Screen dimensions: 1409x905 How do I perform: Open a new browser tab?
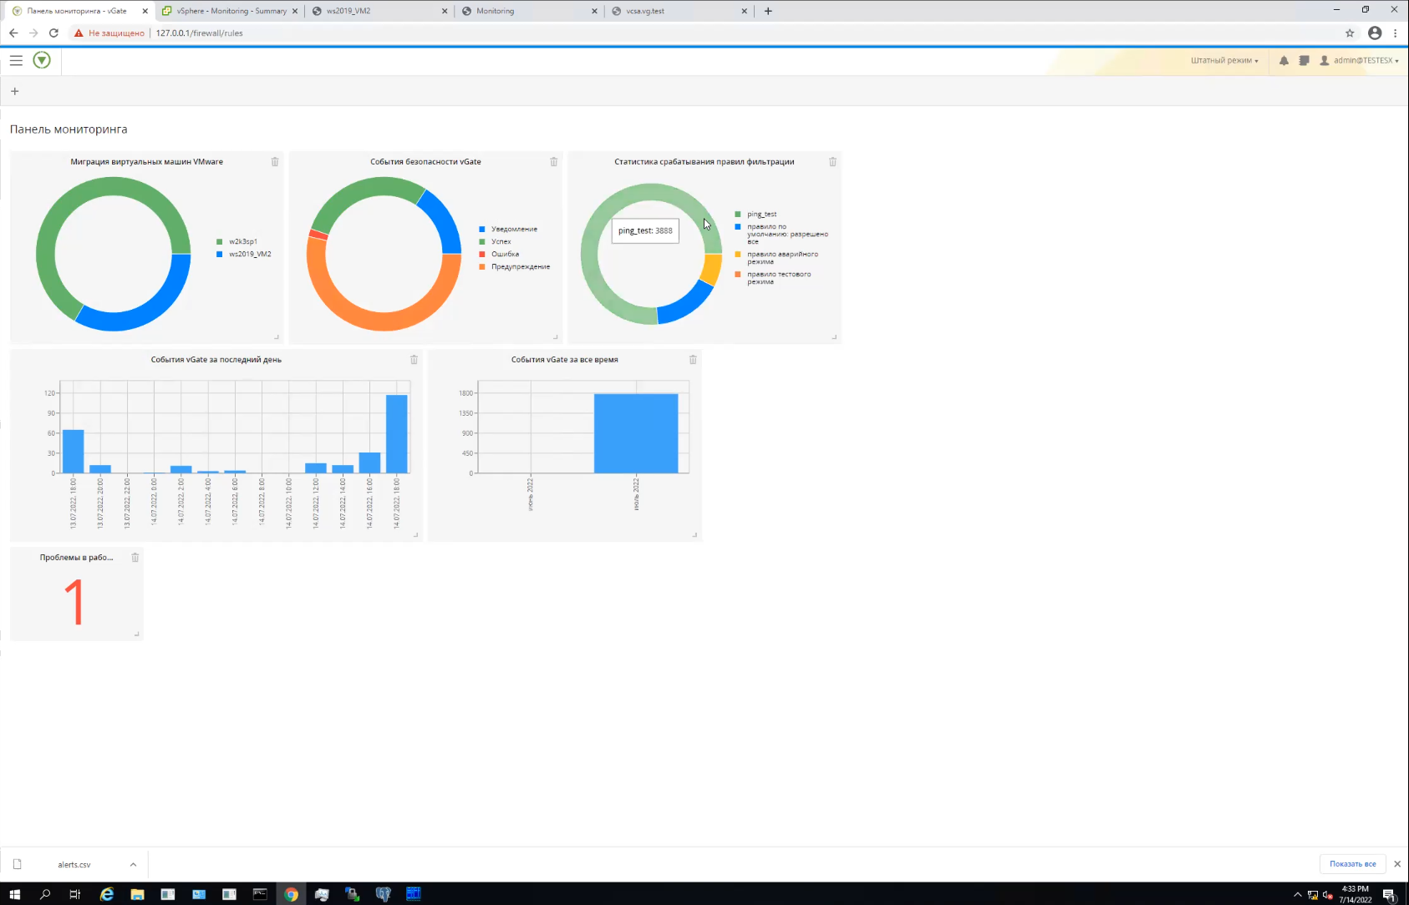click(x=768, y=11)
